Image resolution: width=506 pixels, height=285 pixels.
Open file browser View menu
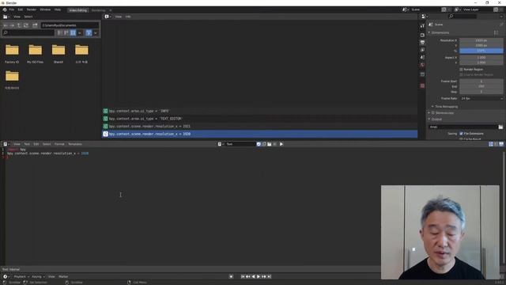coord(17,17)
